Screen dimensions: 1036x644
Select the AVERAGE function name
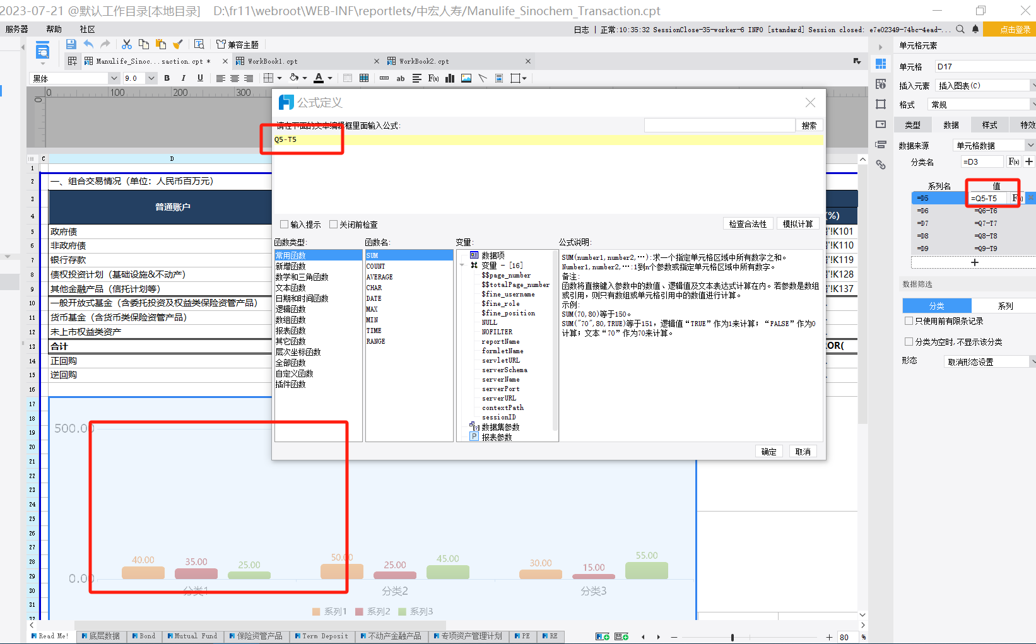coord(409,277)
